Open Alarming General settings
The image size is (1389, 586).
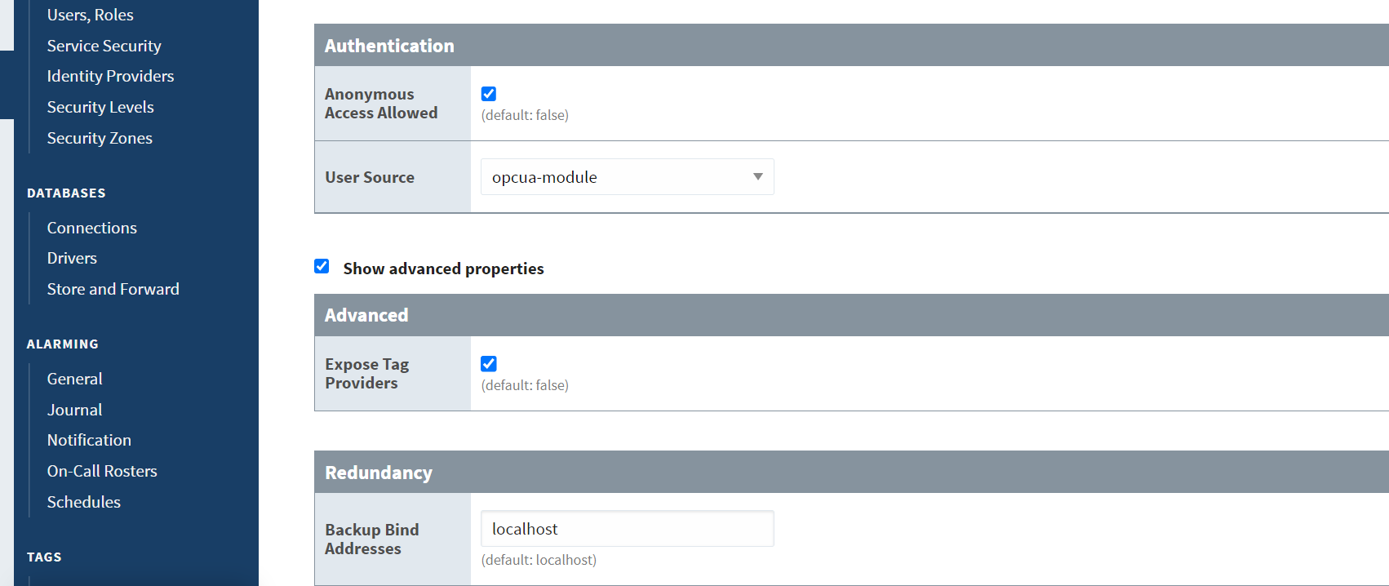74,379
